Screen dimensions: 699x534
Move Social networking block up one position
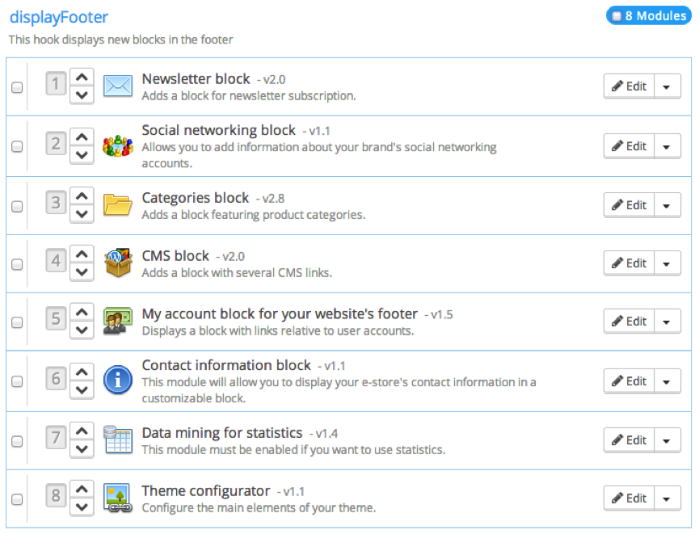[82, 137]
